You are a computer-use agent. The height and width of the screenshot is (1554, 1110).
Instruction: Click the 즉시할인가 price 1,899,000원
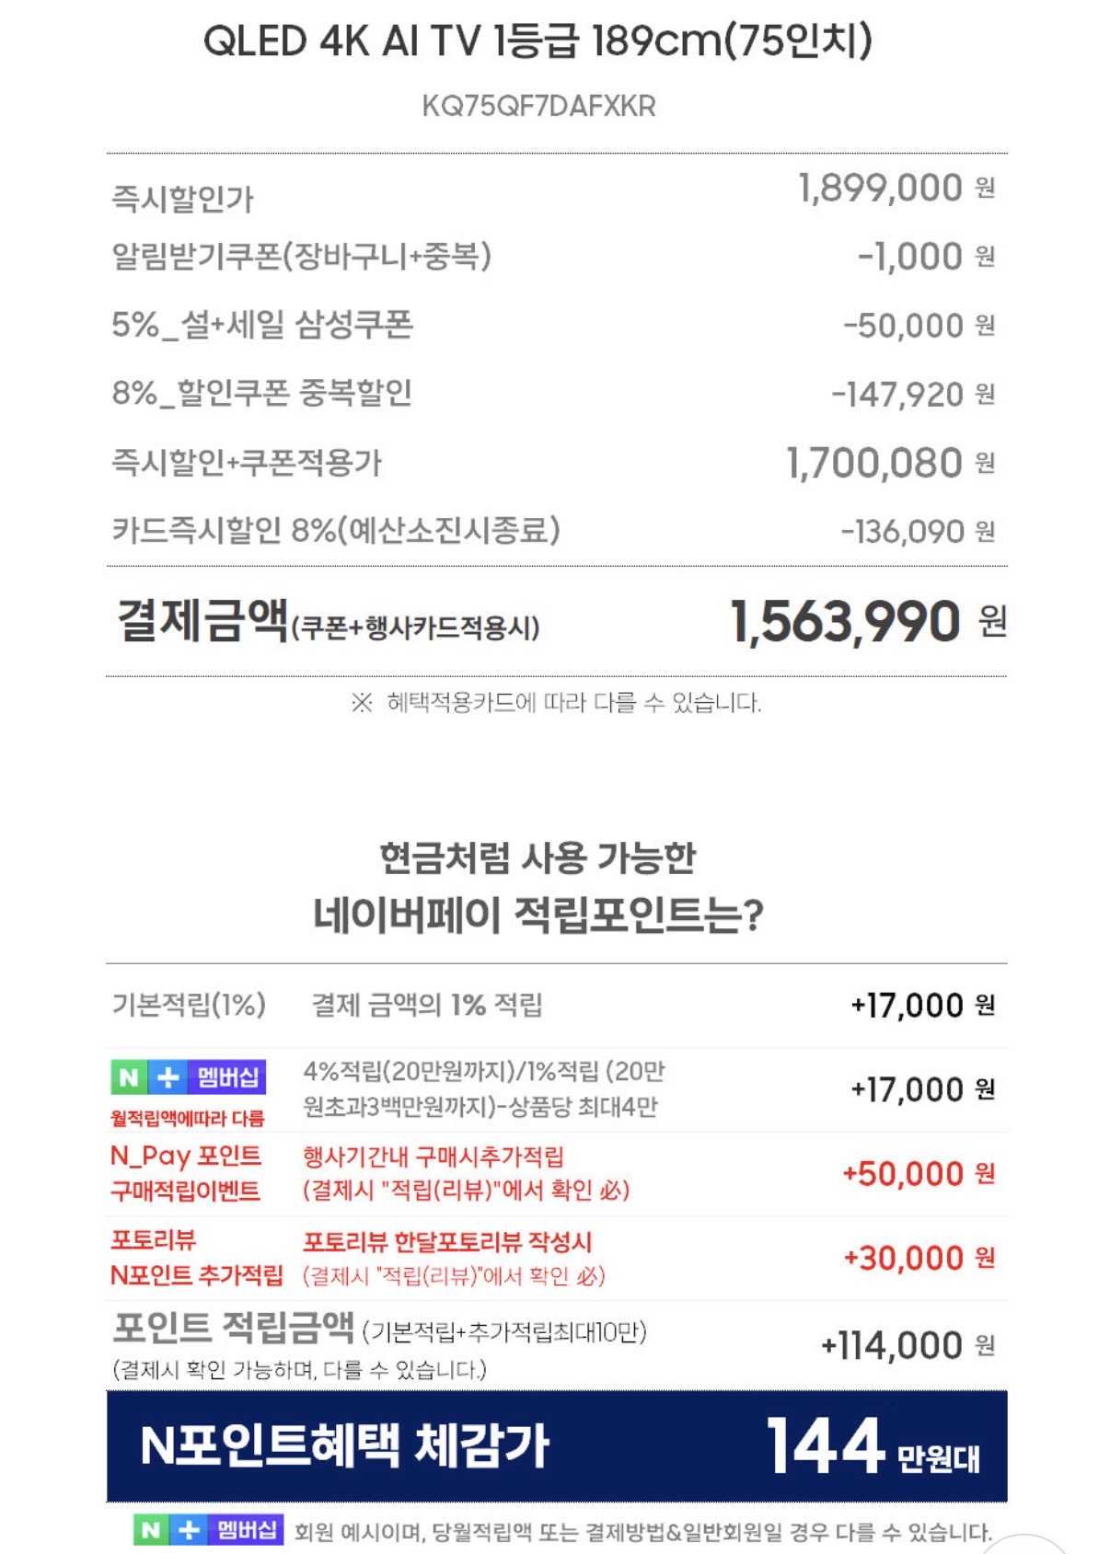(896, 189)
